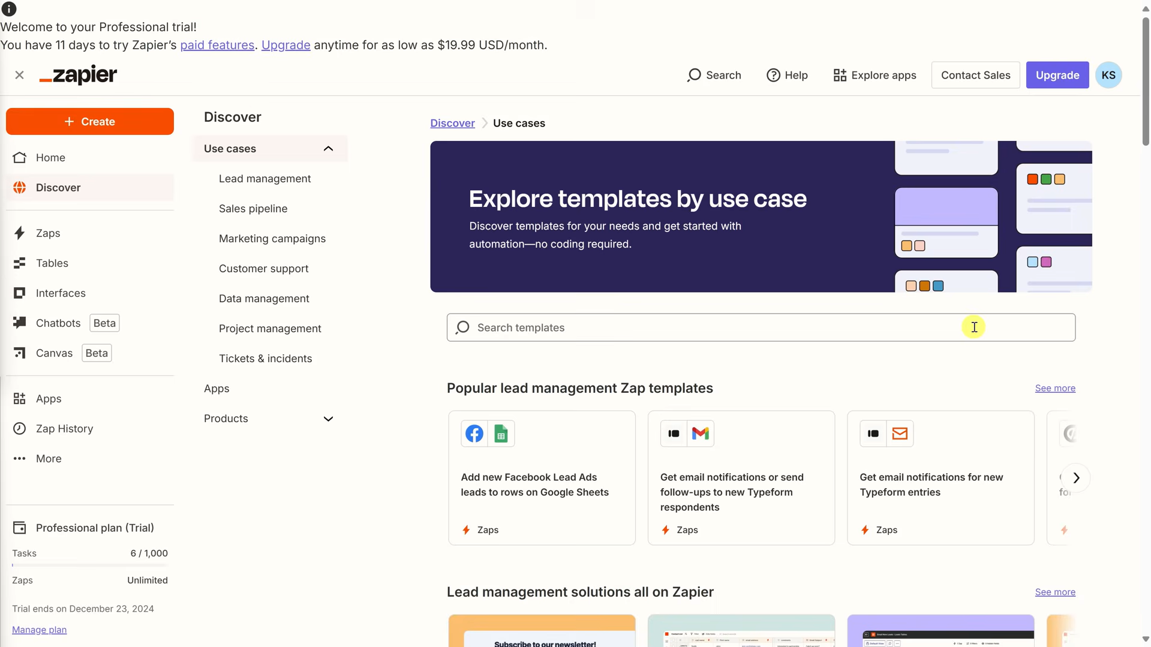The image size is (1151, 647).
Task: Open Interfaces from the sidebar
Action: 60,293
